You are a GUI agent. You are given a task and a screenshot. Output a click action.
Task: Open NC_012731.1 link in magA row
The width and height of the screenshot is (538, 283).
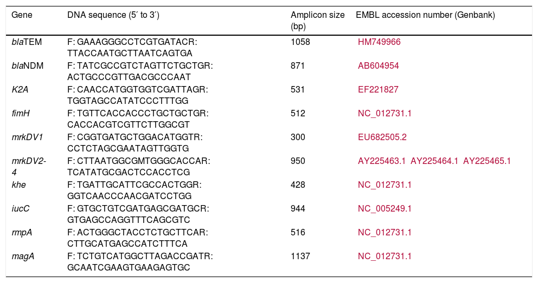(x=385, y=256)
